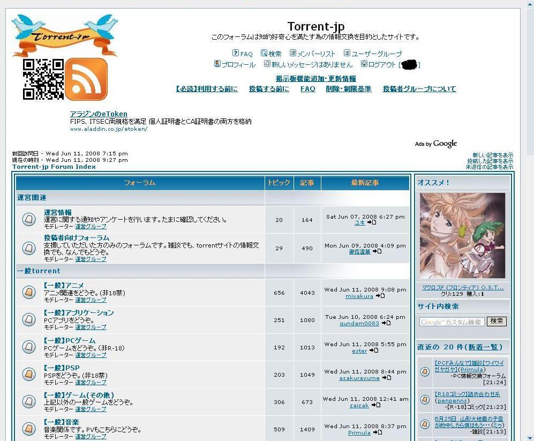534x441 pixels.
Task: Click 未返信の記事を表示 link
Action: pos(490,167)
